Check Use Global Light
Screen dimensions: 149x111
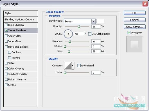(x=90, y=34)
